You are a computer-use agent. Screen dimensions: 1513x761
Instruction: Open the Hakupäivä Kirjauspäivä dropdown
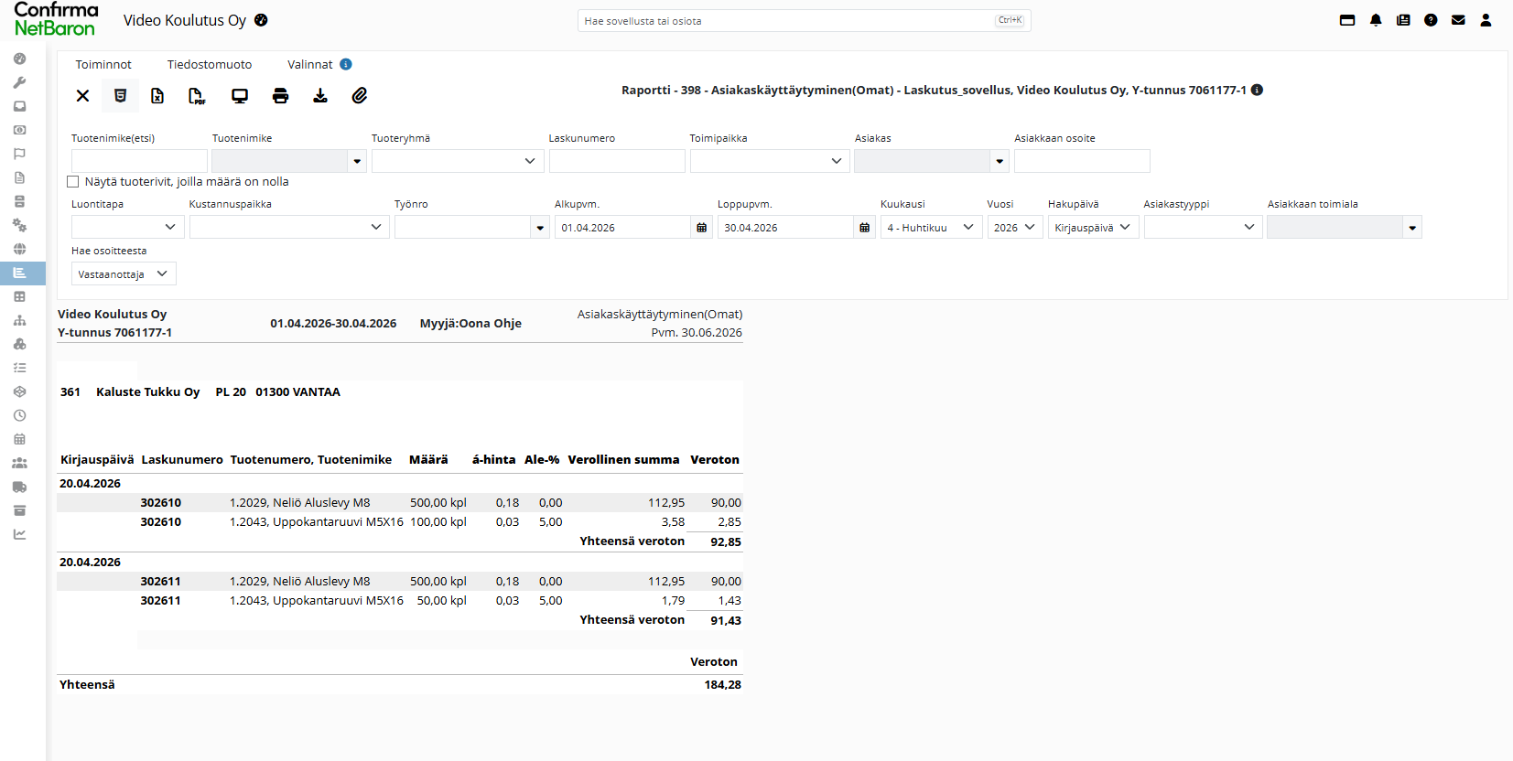[1093, 227]
